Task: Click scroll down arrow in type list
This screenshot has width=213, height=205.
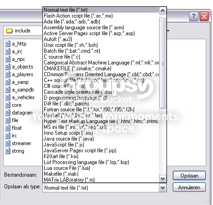Action: (x=162, y=179)
